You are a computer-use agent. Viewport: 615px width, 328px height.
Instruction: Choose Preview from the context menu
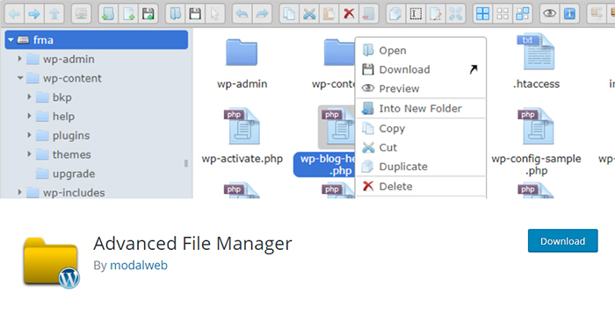[421, 89]
